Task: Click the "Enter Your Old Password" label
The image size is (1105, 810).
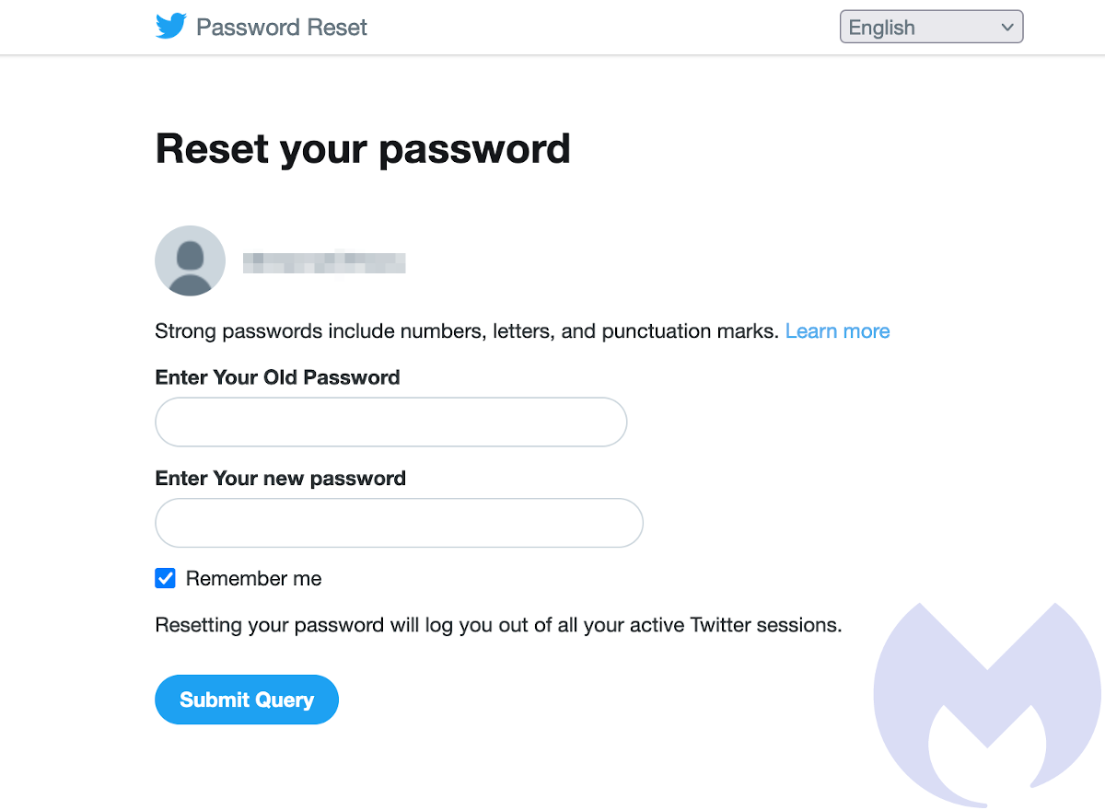Action: click(x=277, y=377)
